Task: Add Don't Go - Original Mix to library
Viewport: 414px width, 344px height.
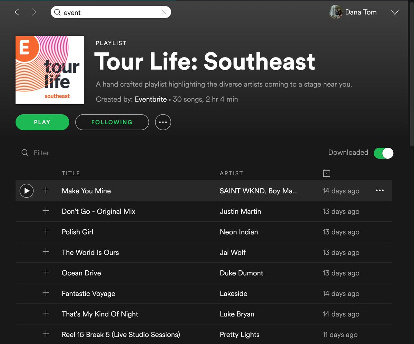Action: click(46, 211)
